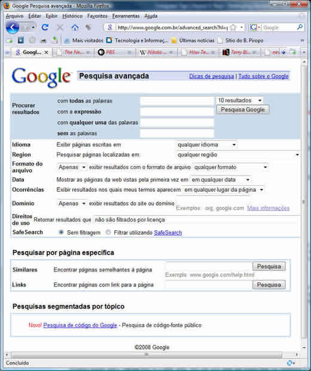Screen dimensions: 311x371
Task: Click the com todas as palavras field
Action: pyautogui.click(x=177, y=101)
